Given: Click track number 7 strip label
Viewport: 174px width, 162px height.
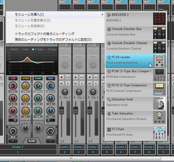Looking at the screenshot, I should pyautogui.click(x=135, y=152).
